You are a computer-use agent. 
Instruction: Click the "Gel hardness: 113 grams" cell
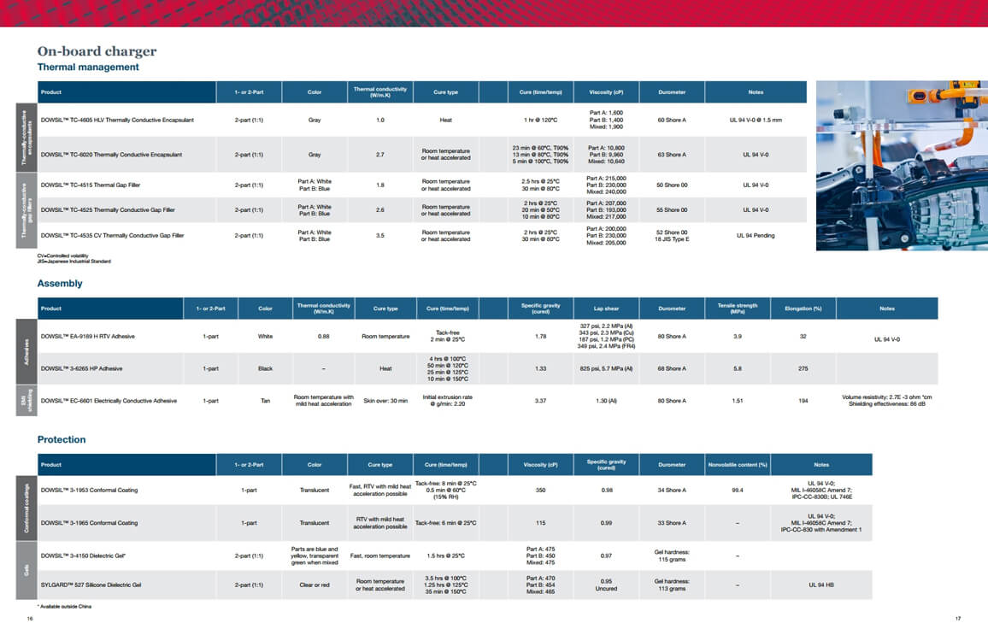pos(672,585)
